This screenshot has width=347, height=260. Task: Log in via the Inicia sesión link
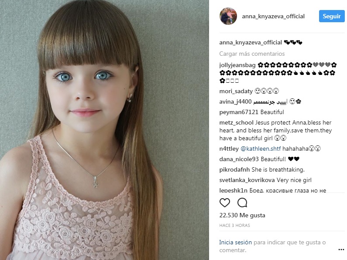[235, 242]
